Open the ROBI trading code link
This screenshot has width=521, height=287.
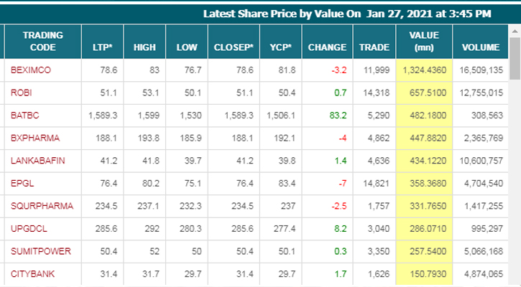coord(22,93)
